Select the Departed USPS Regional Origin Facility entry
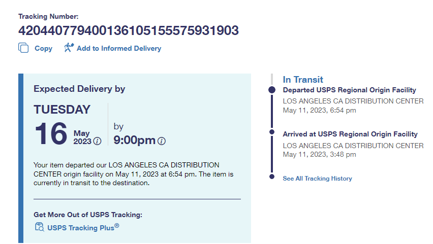Viewport: 433px width, 244px height. coord(349,90)
